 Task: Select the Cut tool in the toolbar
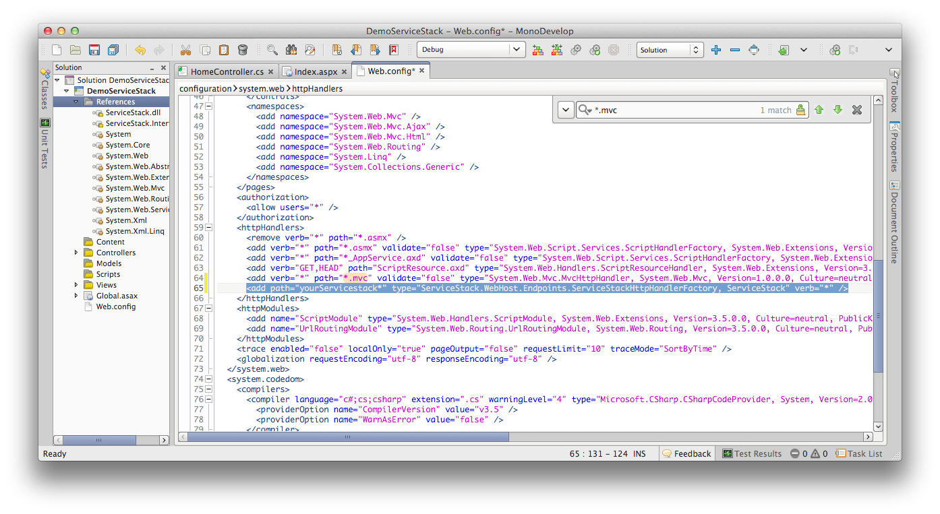[x=185, y=50]
